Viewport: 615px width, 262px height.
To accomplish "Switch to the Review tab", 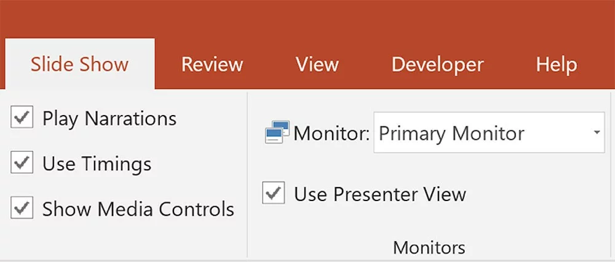I will [x=212, y=65].
